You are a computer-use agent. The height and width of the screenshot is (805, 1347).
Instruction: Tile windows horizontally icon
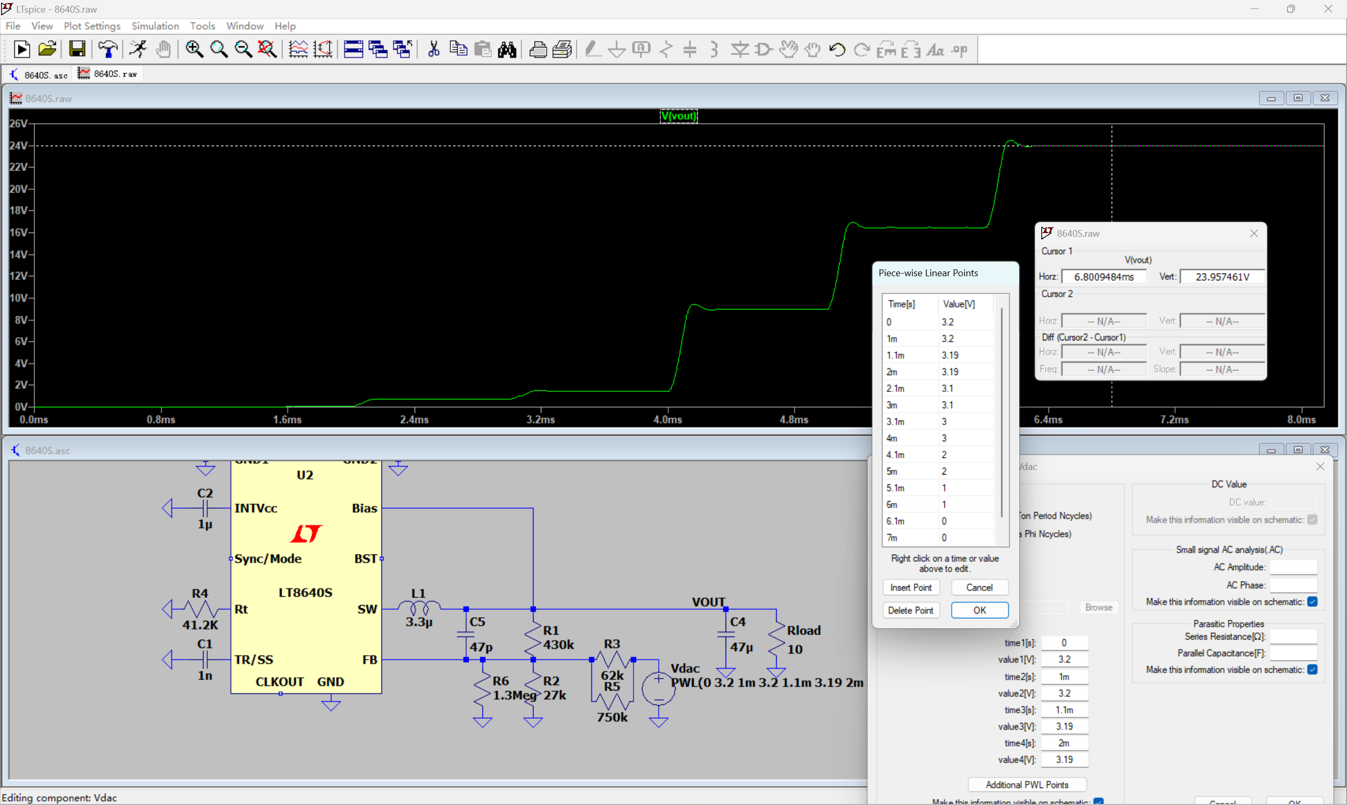[353, 49]
